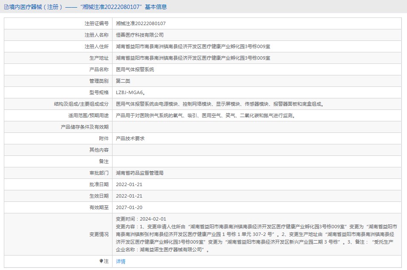Select the 生产地址 address value
Image resolution: width=407 pixels, height=270 pixels.
[193, 58]
